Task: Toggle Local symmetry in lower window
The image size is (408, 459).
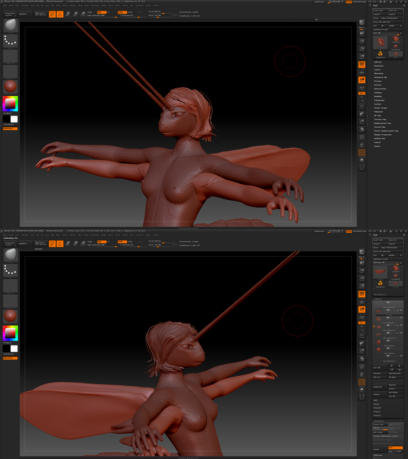Action: 362,309
